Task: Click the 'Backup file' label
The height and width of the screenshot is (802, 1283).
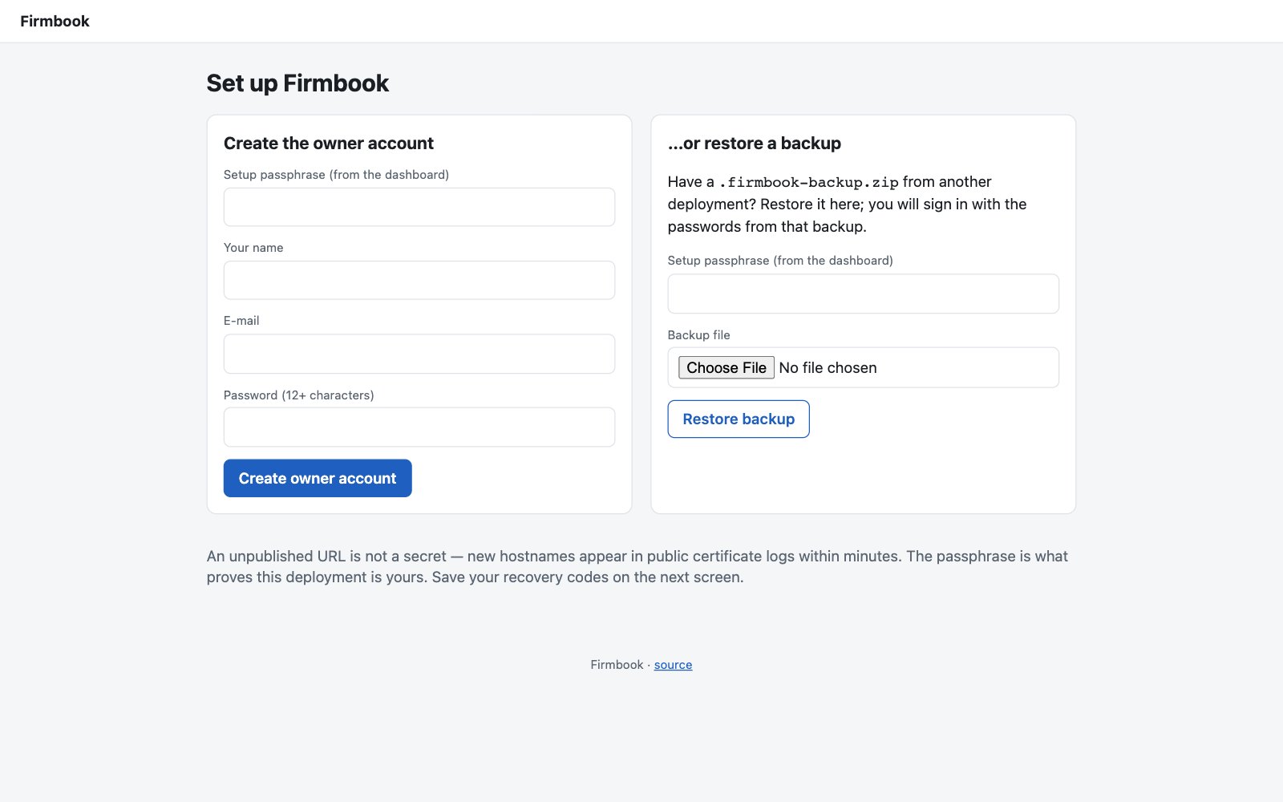Action: 699,335
